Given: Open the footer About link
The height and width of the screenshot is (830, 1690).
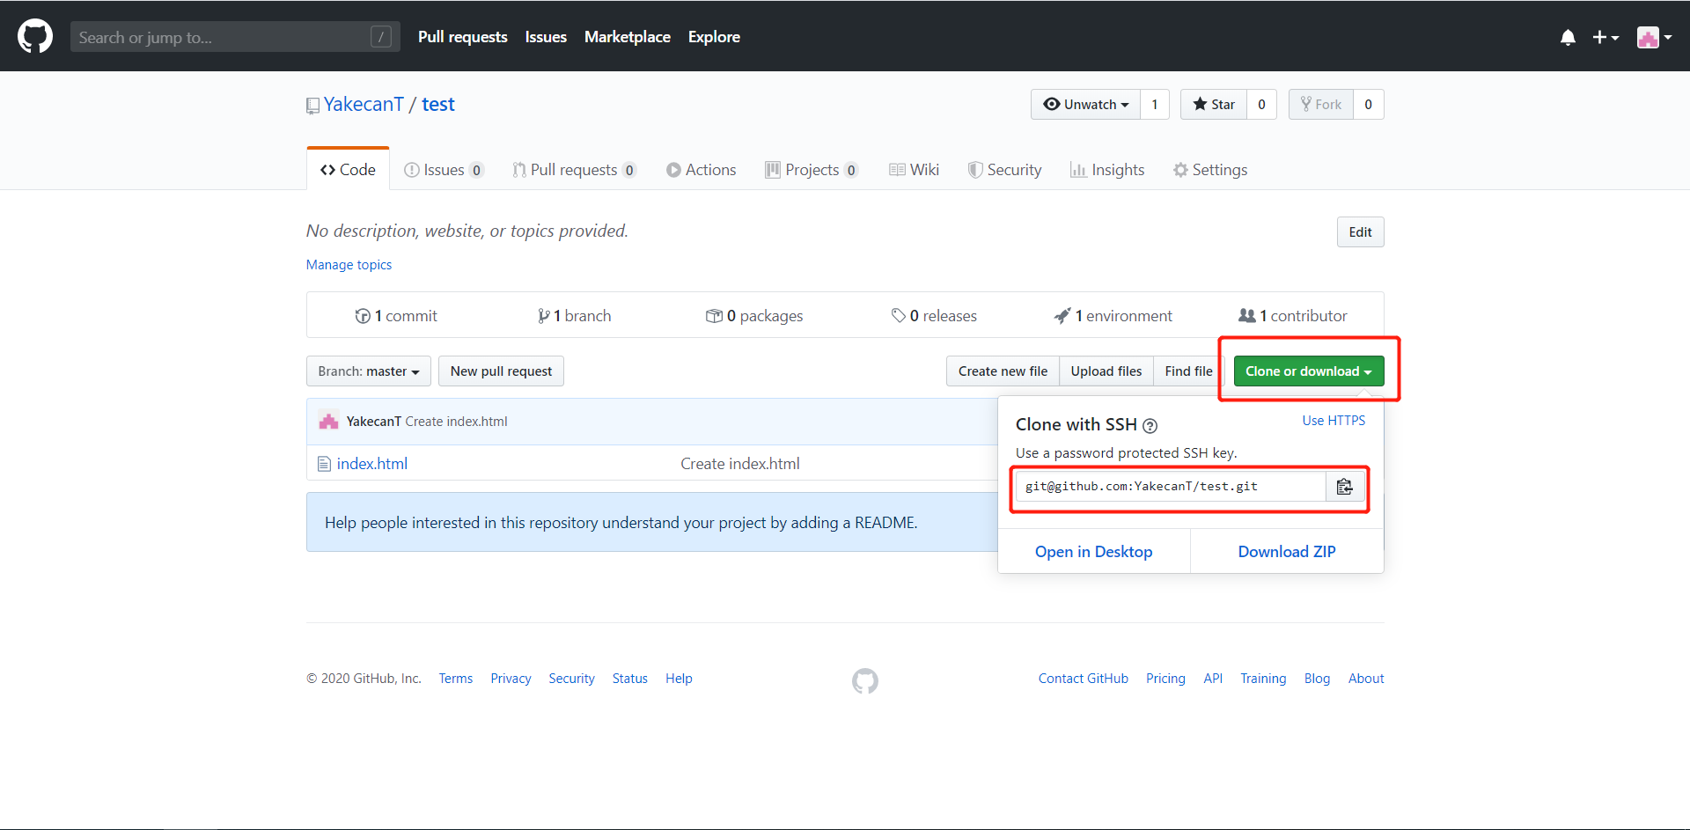Looking at the screenshot, I should tap(1366, 679).
